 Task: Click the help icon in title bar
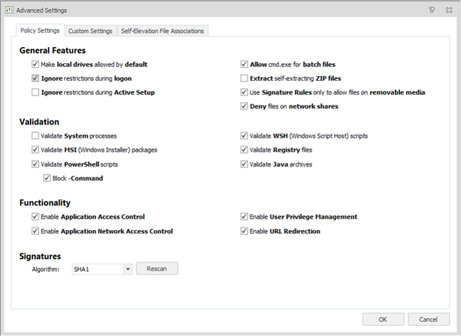(x=431, y=10)
